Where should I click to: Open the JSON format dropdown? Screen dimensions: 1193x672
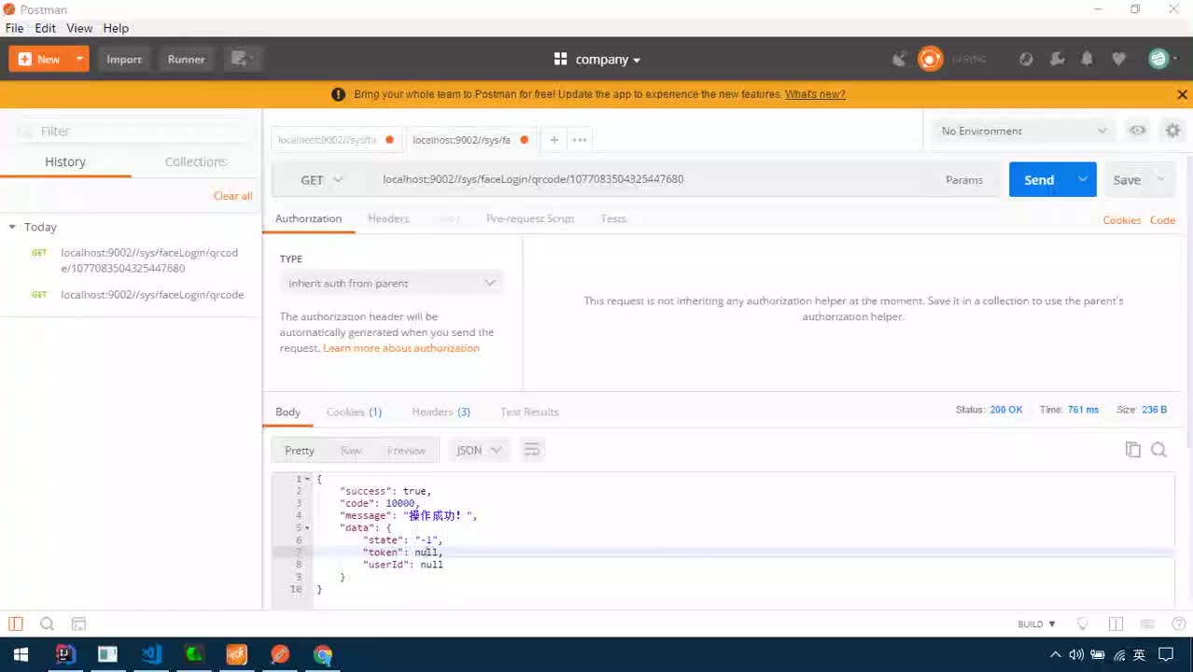[479, 451]
